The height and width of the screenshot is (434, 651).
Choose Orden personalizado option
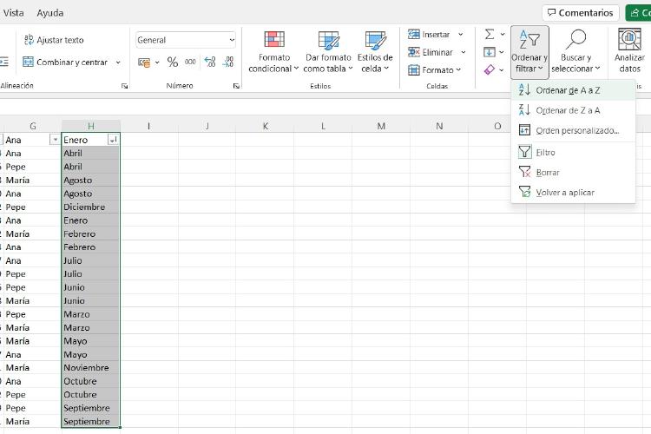573,130
